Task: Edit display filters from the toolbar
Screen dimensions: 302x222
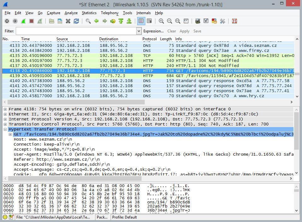Action: (x=206, y=21)
